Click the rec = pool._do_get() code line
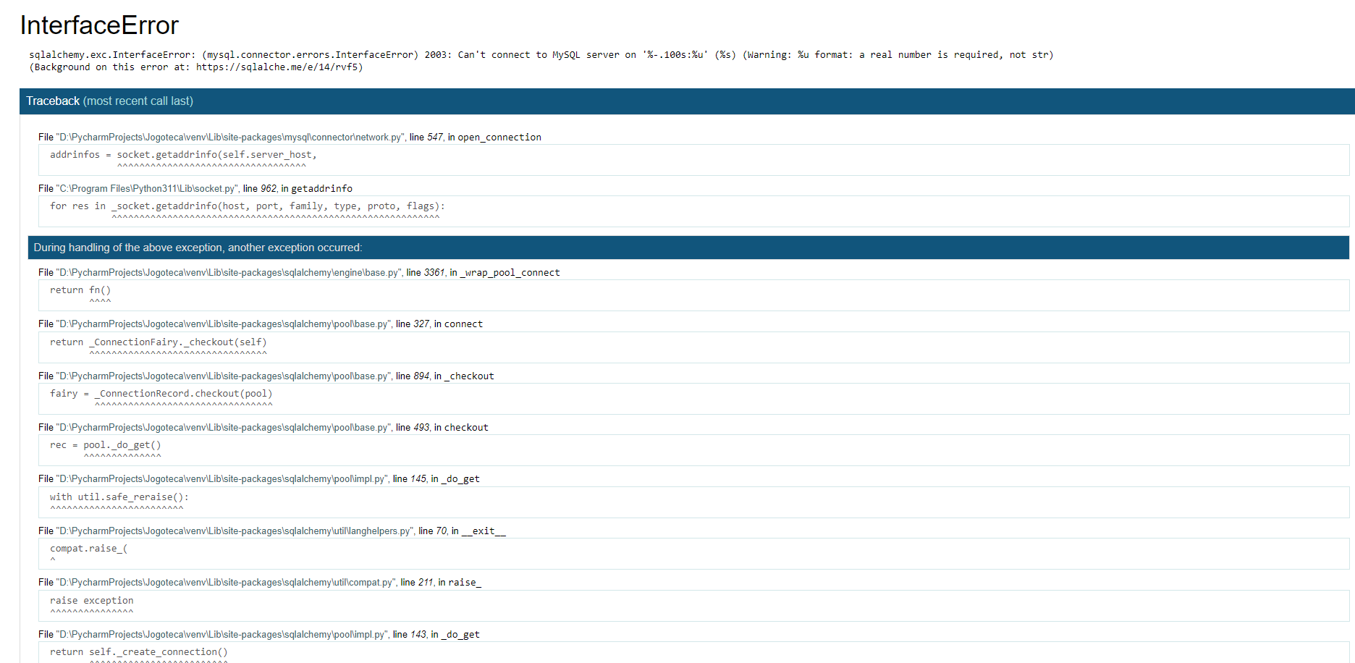 click(693, 450)
